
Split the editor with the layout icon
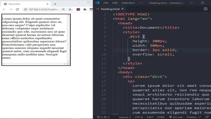pyautogui.click(x=205, y=9)
